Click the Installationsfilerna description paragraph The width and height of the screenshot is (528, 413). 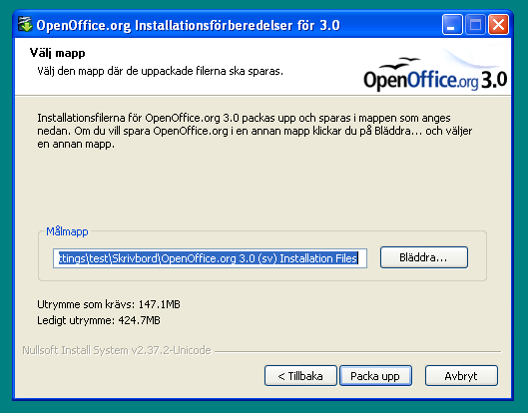[x=255, y=131]
